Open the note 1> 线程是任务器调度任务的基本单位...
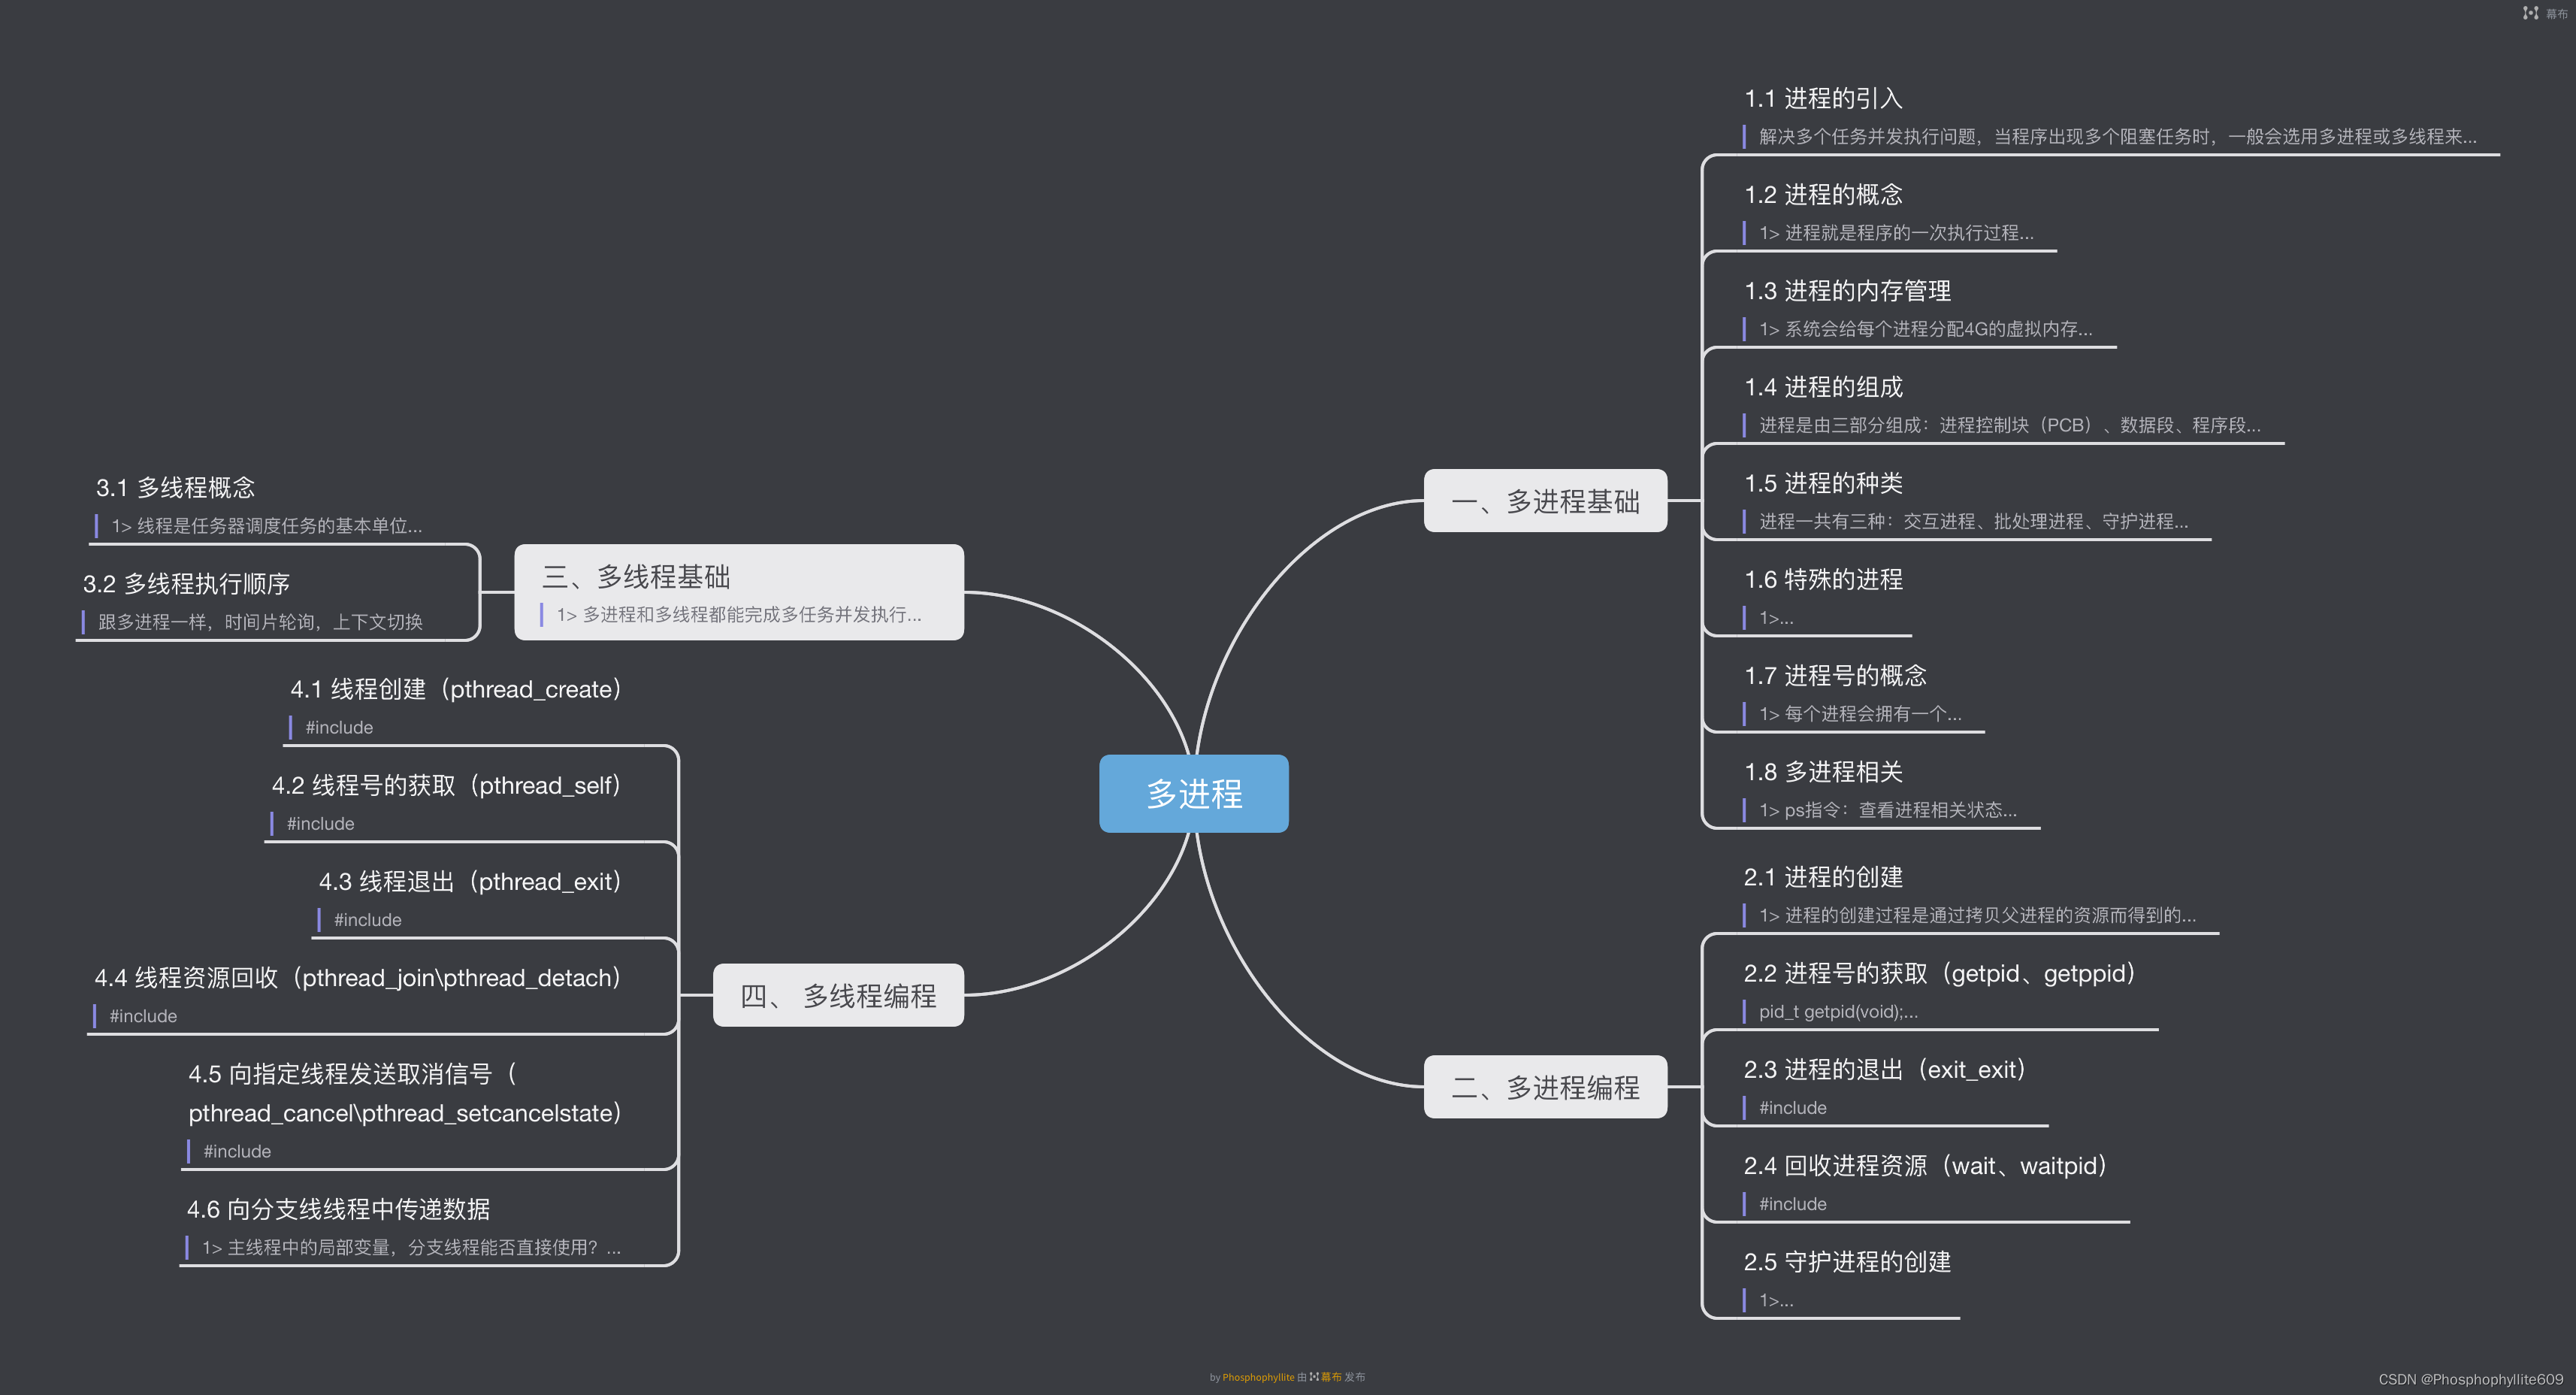The height and width of the screenshot is (1395, 2576). pos(266,526)
